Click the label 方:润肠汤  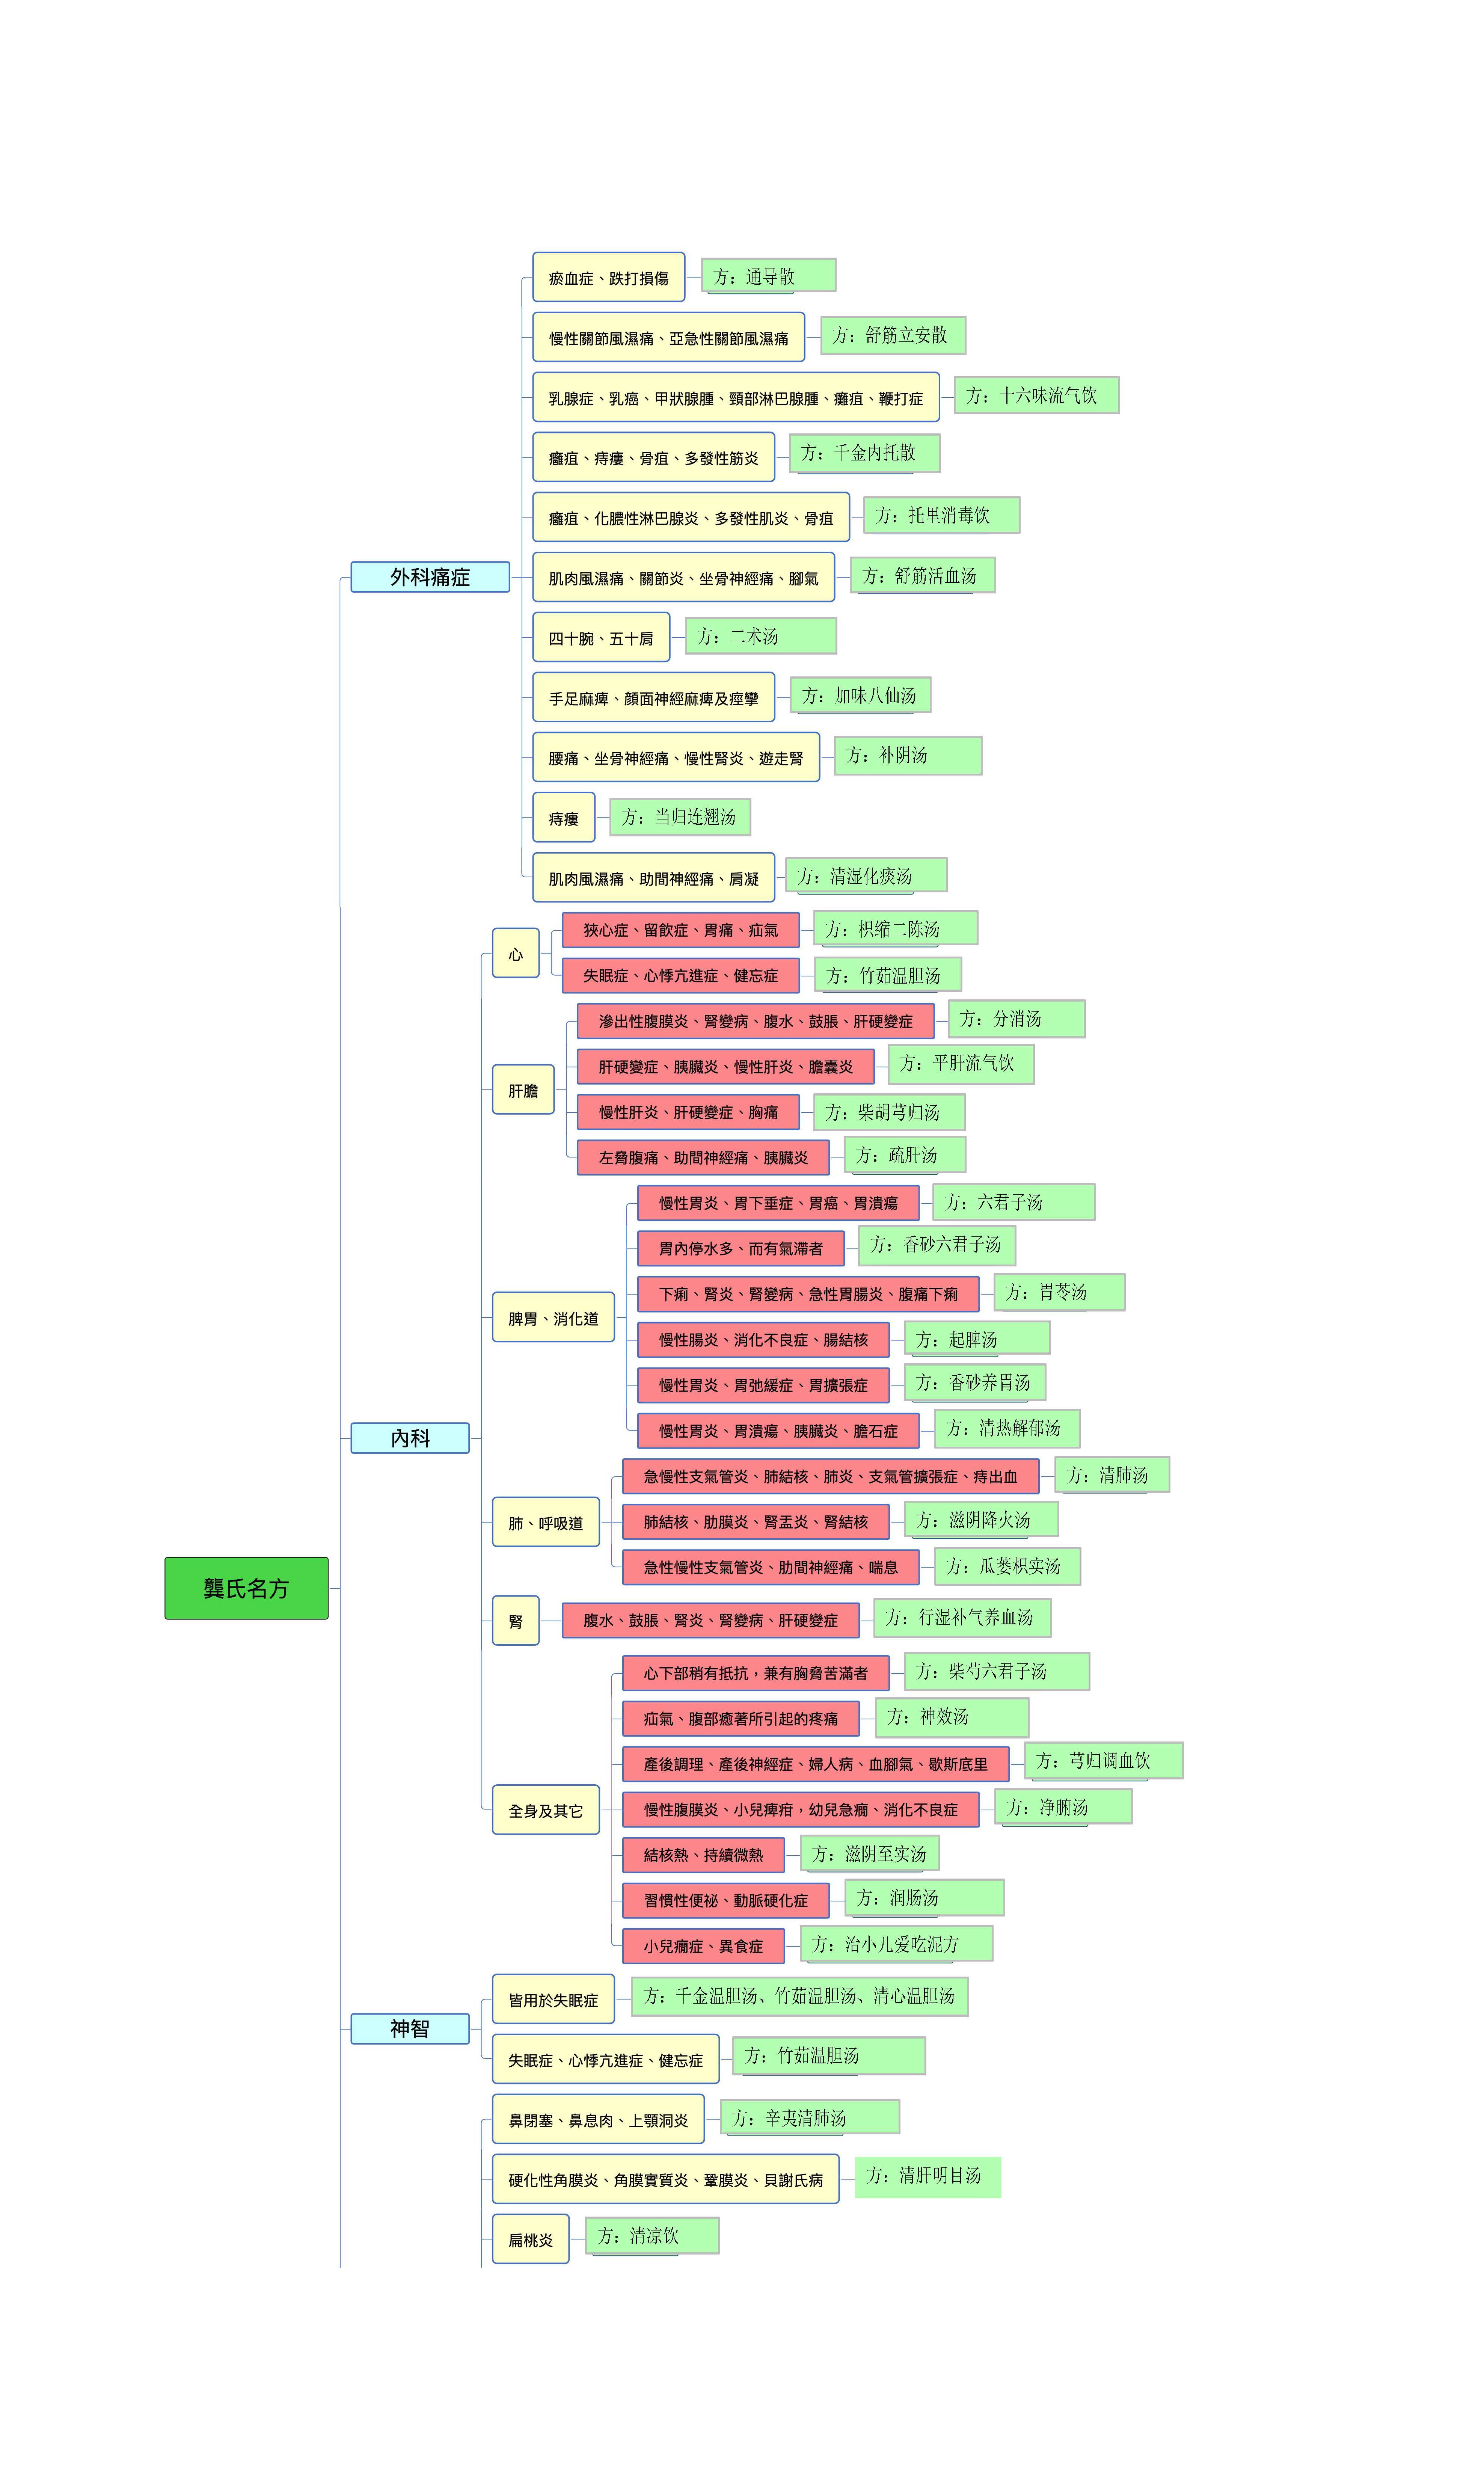click(925, 1897)
